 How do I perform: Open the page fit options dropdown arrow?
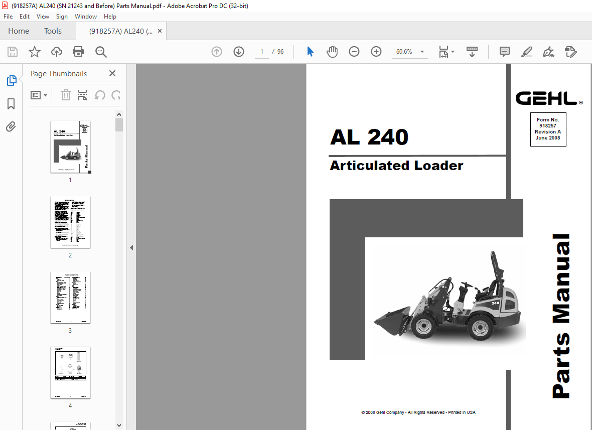pos(453,52)
